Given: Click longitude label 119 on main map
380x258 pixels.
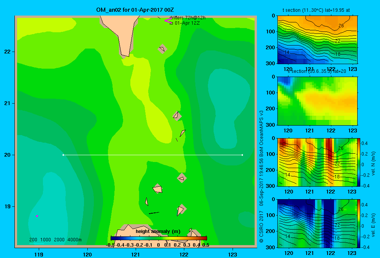Looking at the screenshot, I should pyautogui.click(x=39, y=254).
